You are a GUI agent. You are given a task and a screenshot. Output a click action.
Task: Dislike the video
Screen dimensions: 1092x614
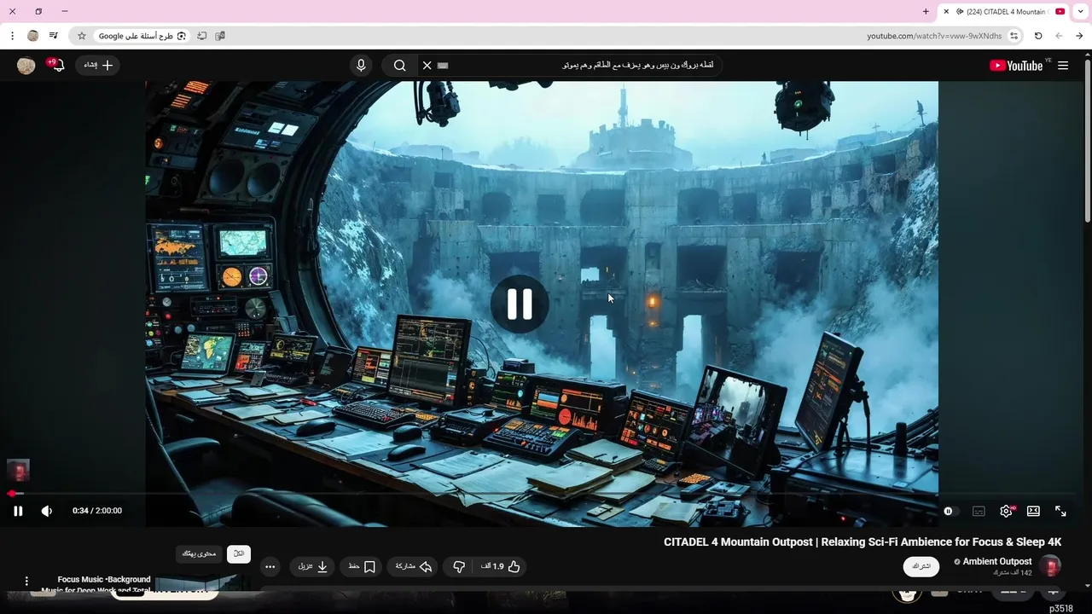(459, 566)
